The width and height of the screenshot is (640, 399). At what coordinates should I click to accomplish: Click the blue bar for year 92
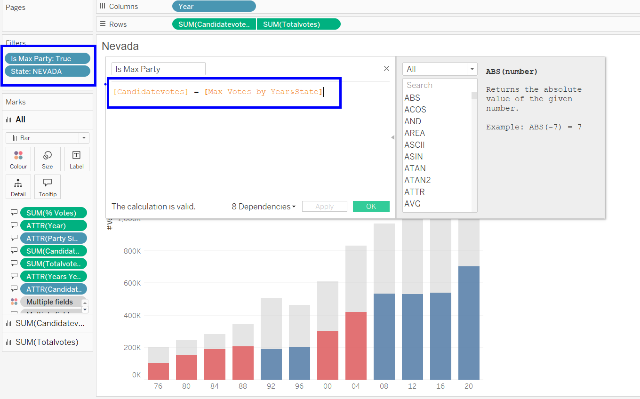click(x=271, y=364)
